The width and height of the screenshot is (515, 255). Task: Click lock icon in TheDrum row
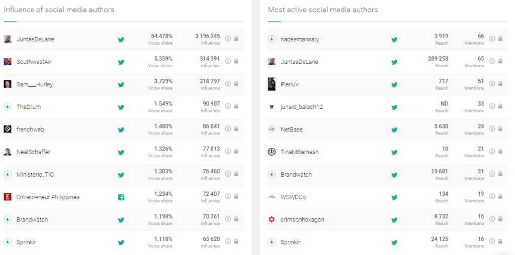[x=236, y=106]
